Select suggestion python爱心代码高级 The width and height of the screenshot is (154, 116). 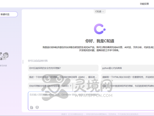coord(128,68)
